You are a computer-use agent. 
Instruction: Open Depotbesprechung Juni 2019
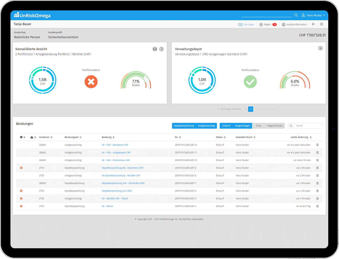click(117, 191)
